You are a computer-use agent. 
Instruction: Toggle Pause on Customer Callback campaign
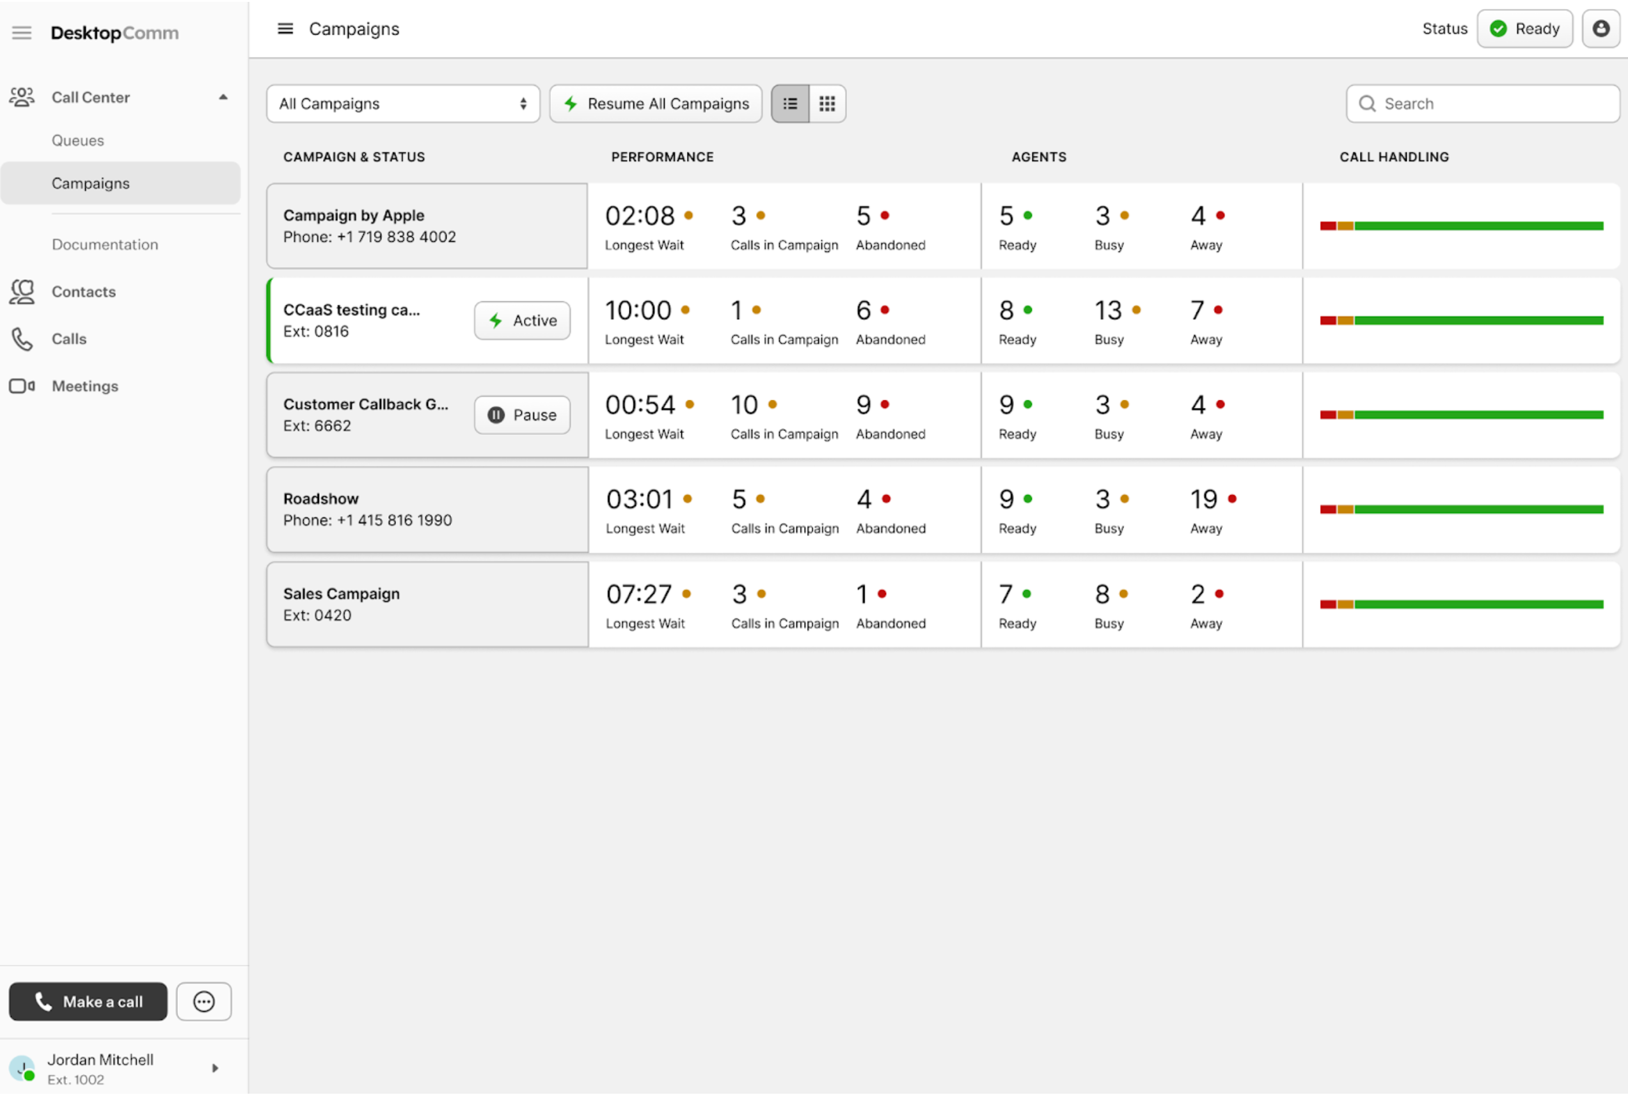[522, 416]
